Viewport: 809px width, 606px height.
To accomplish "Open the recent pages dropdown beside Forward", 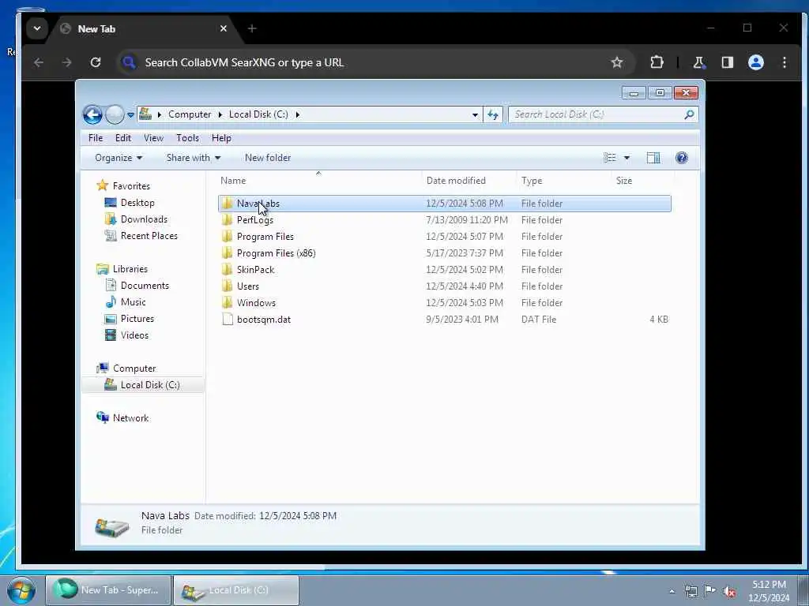I will pos(130,115).
